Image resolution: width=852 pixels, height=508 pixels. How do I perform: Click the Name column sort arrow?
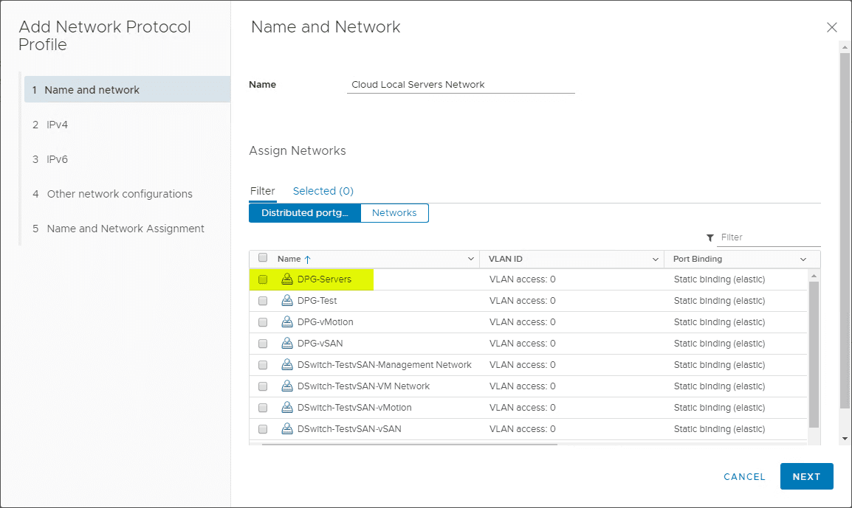click(308, 260)
